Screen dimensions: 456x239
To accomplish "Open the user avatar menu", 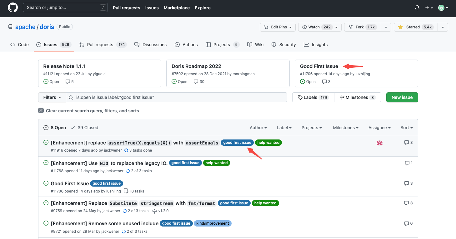I will 443,8.
